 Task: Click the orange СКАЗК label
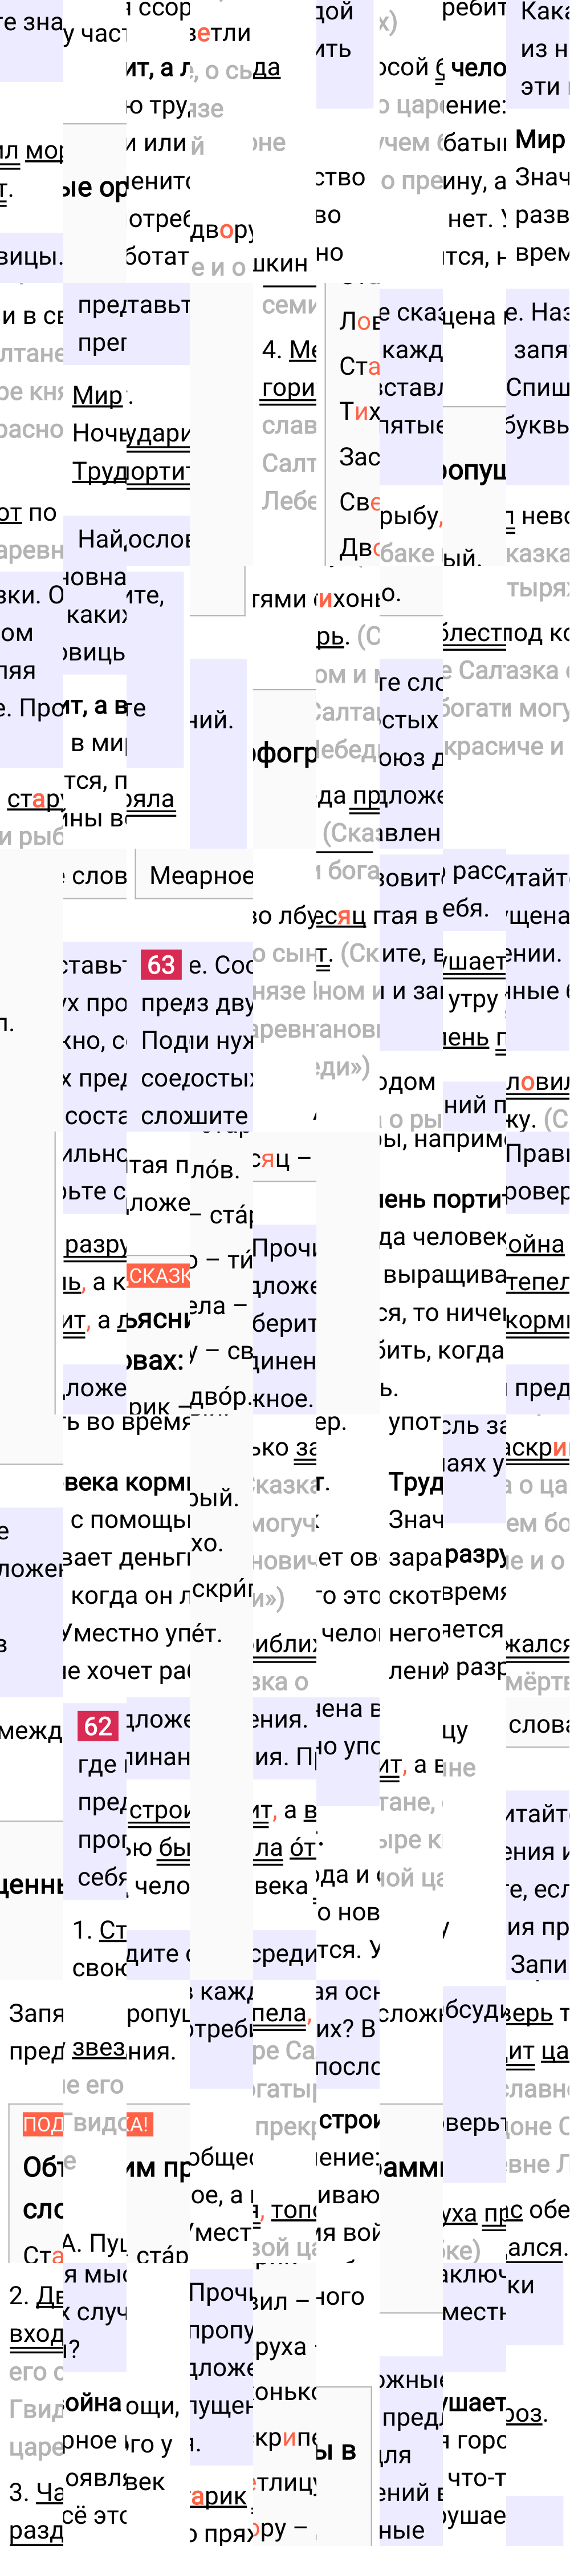[158, 1275]
